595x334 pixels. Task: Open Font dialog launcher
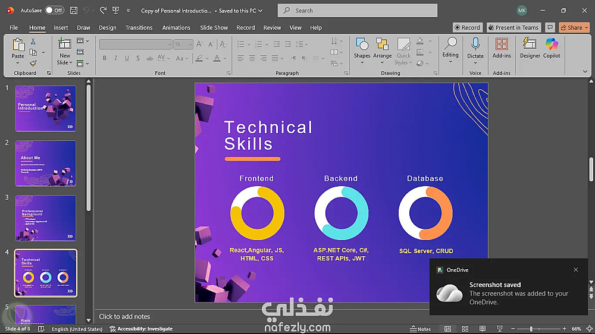[228, 73]
